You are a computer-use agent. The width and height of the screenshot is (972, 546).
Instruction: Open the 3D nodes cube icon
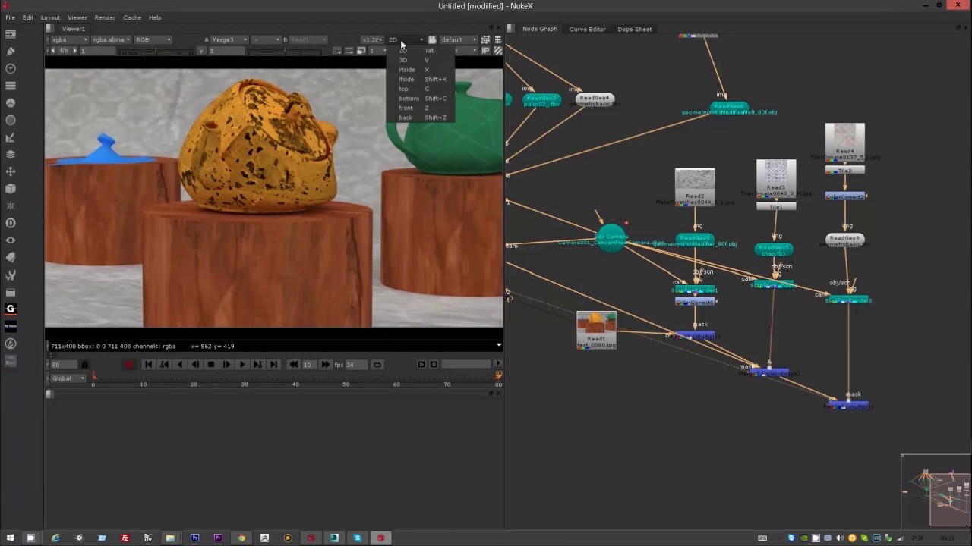11,189
